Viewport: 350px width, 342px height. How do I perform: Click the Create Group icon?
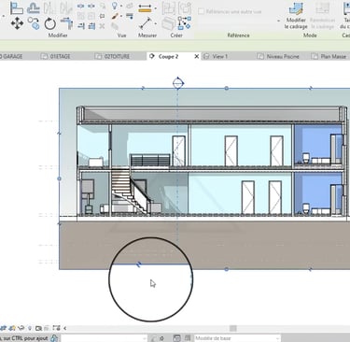coord(169,8)
